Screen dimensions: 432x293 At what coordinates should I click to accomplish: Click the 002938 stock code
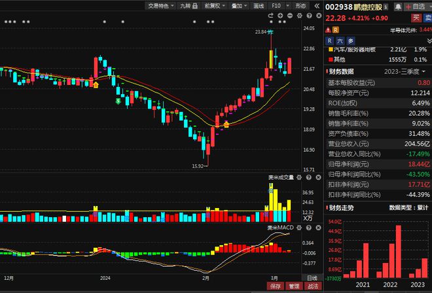[x=338, y=7]
